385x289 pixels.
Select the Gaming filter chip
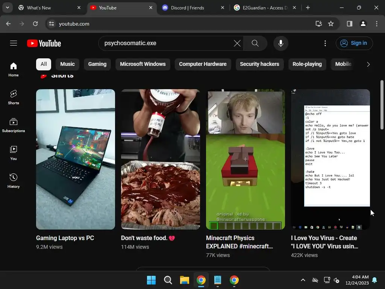pos(97,64)
